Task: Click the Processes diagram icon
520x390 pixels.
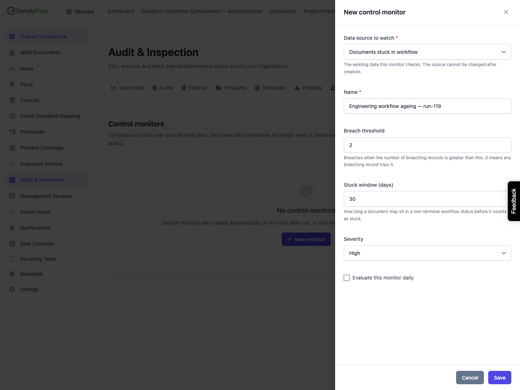Action: 12,132
